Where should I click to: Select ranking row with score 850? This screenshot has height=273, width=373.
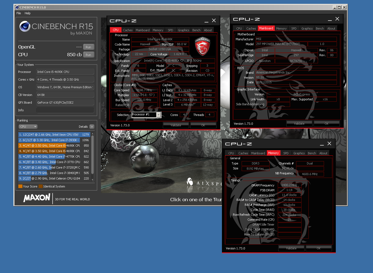[x=54, y=146]
